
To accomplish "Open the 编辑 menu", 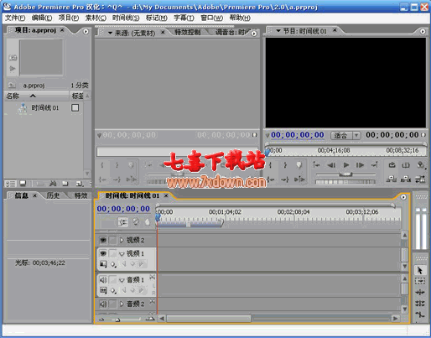I will click(x=42, y=18).
